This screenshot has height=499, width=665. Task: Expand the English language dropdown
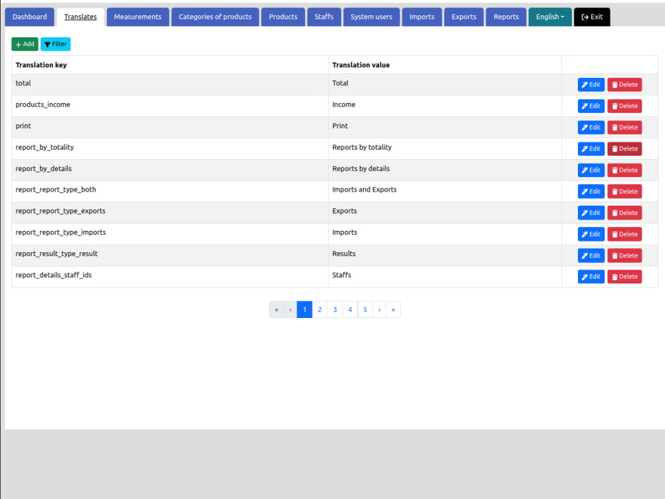click(x=550, y=17)
